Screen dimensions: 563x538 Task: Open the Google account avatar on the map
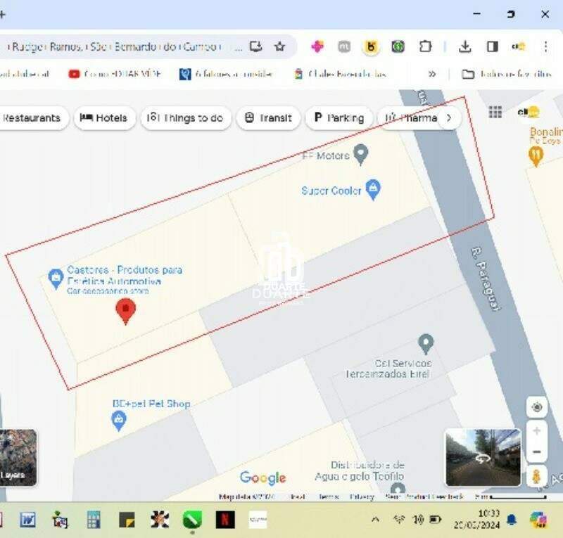coord(529,113)
